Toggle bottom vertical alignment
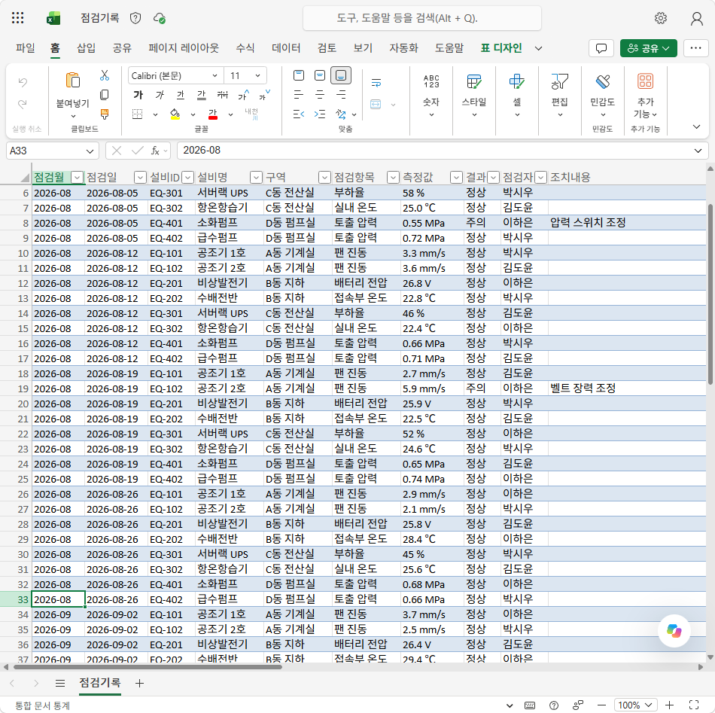The height and width of the screenshot is (713, 715). pyautogui.click(x=341, y=75)
